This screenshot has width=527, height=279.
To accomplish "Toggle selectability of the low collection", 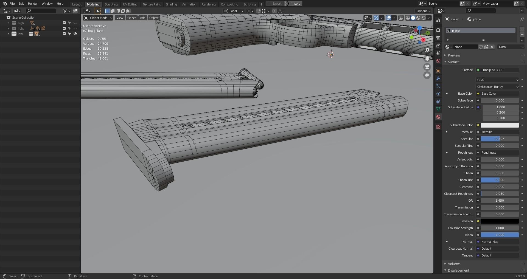I will (x=70, y=34).
